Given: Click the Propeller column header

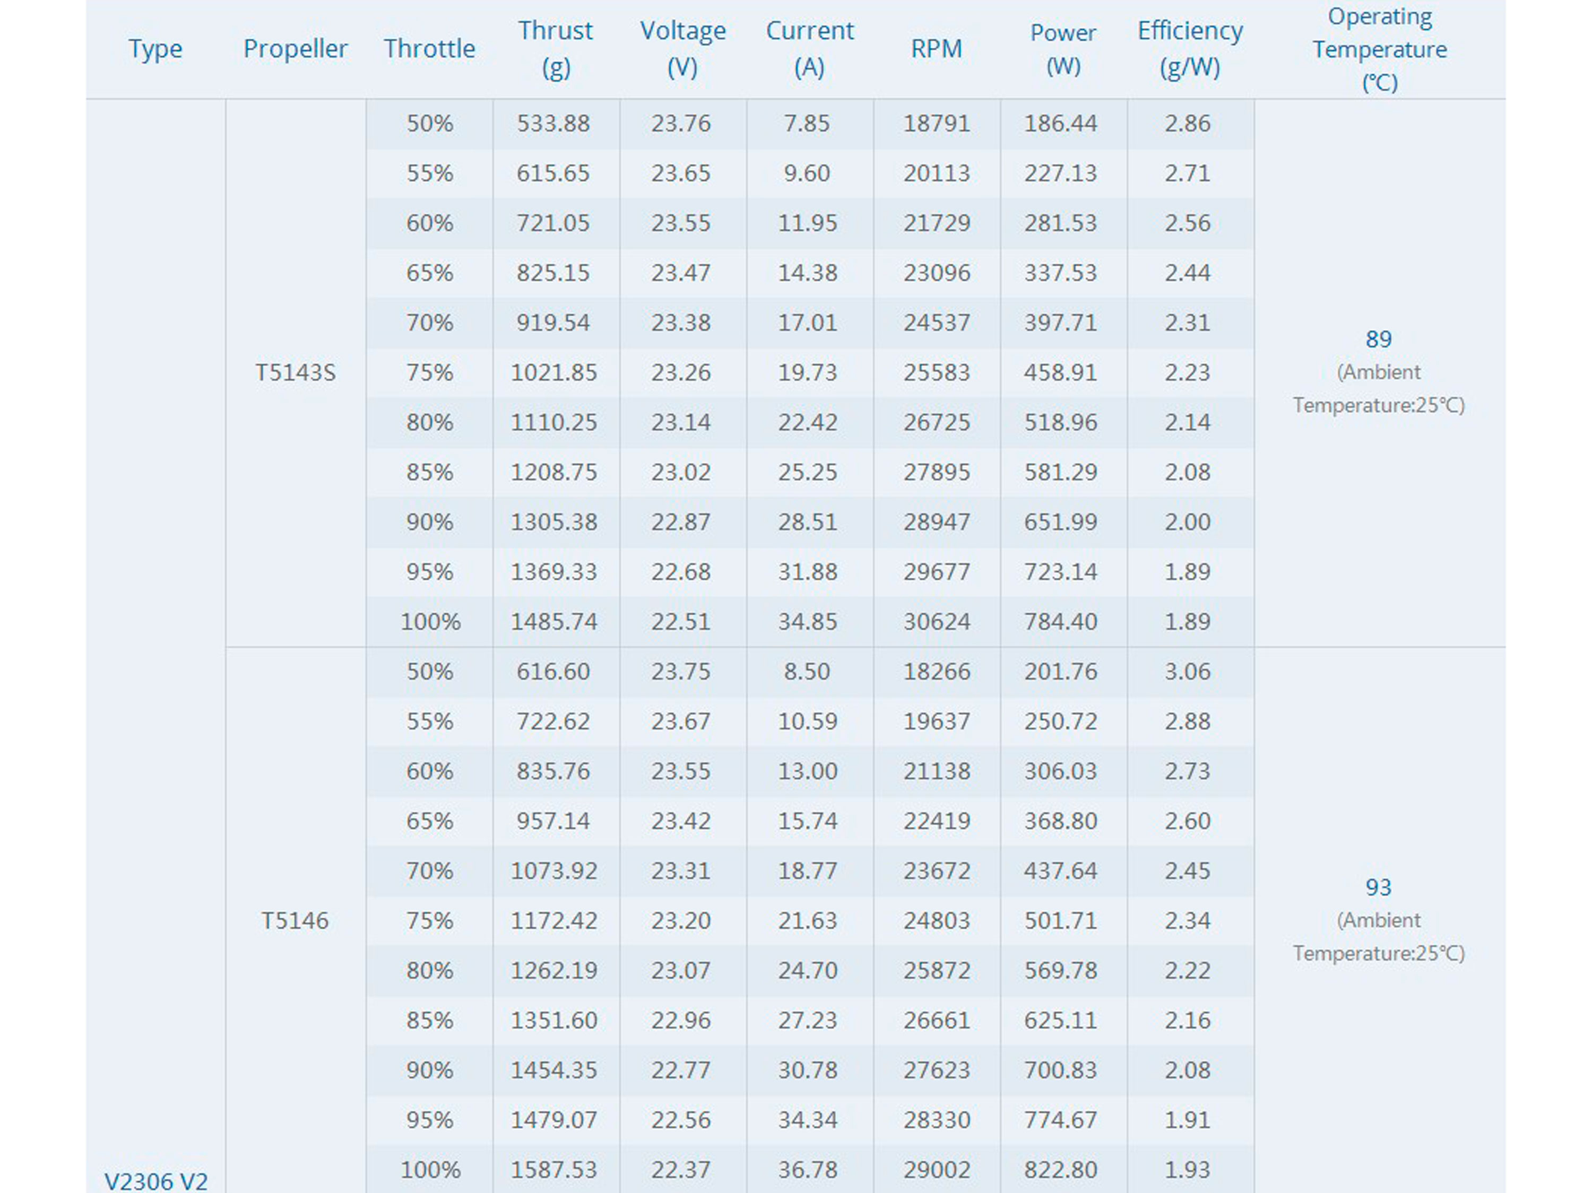Looking at the screenshot, I should (295, 49).
